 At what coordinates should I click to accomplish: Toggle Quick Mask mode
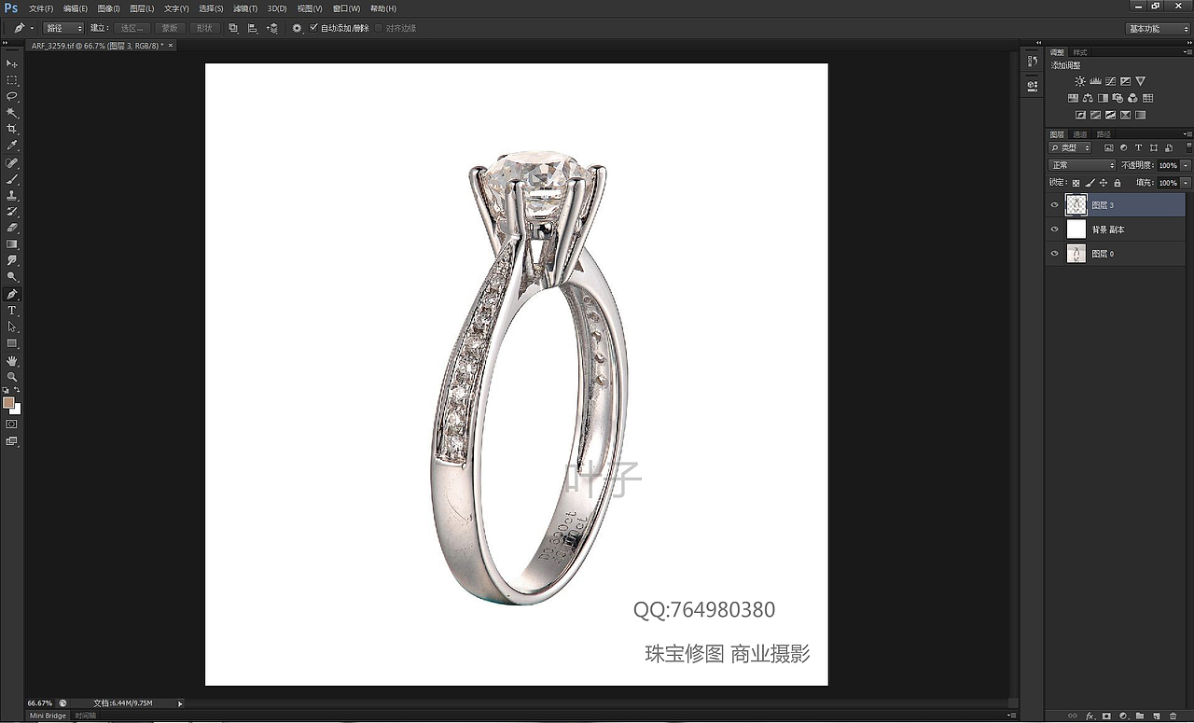coord(12,424)
